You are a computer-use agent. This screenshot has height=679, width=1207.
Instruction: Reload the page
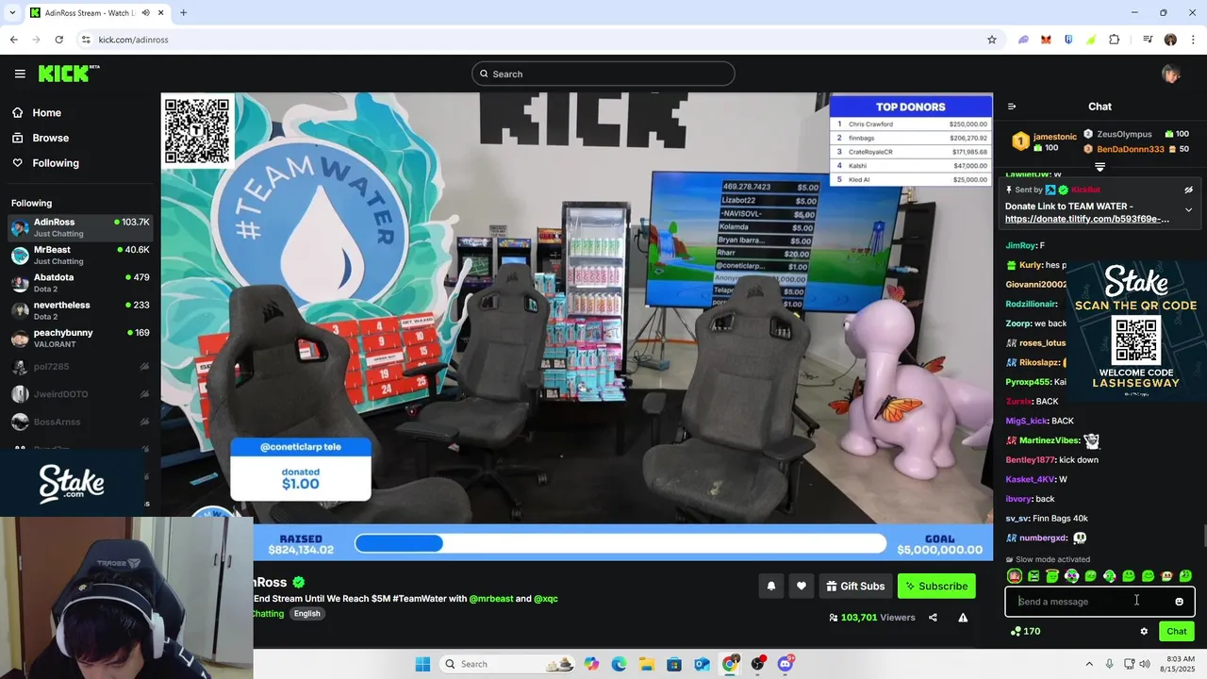tap(58, 40)
